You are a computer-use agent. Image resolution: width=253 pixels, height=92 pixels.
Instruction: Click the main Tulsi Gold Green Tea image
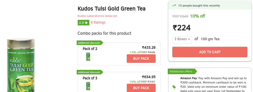coord(21,65)
